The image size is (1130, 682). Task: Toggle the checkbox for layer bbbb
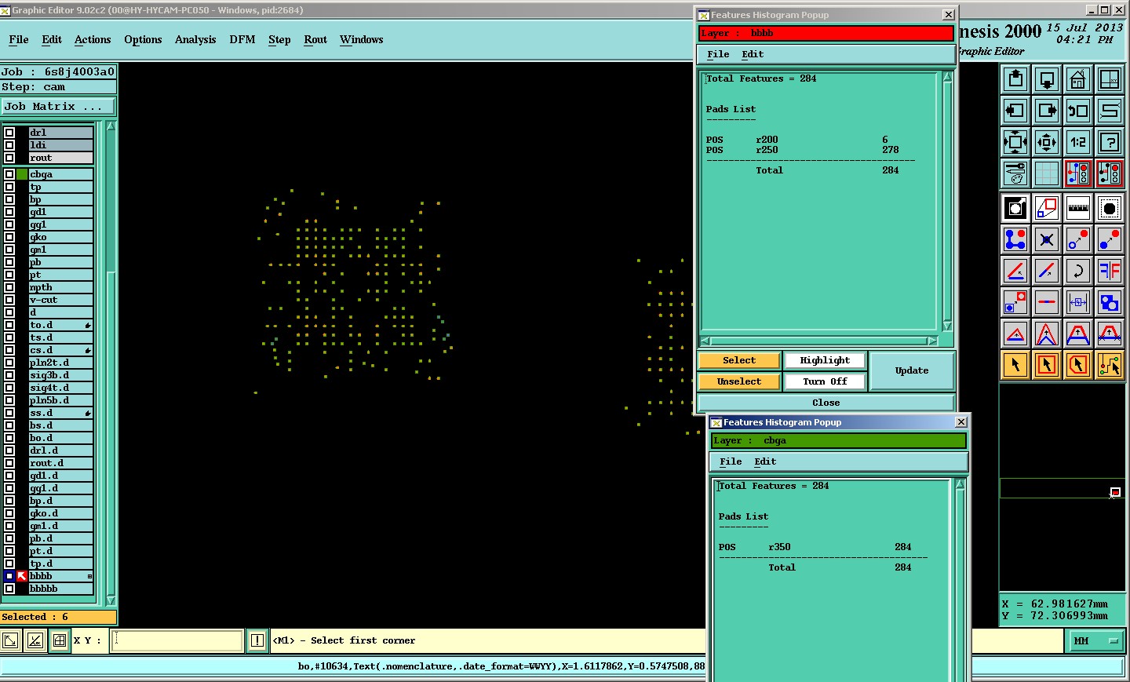(9, 576)
